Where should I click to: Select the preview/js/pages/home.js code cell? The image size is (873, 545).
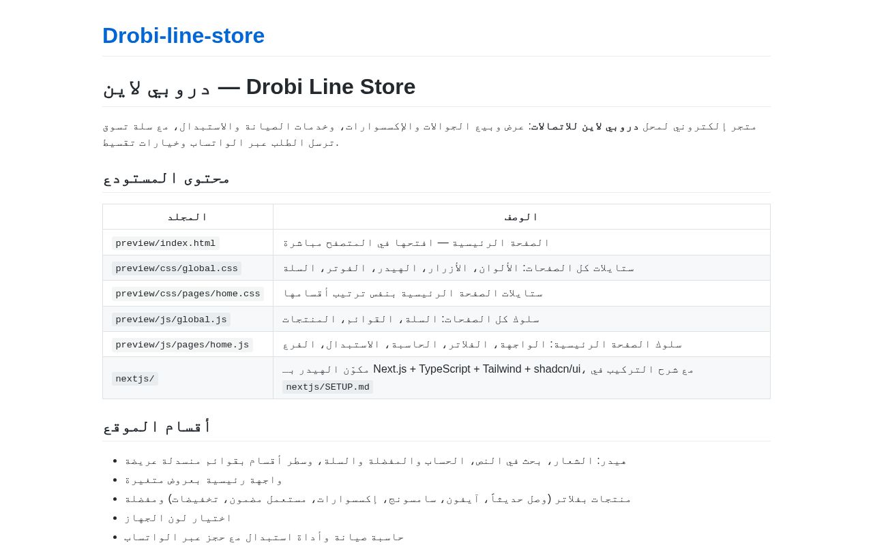[x=182, y=345]
